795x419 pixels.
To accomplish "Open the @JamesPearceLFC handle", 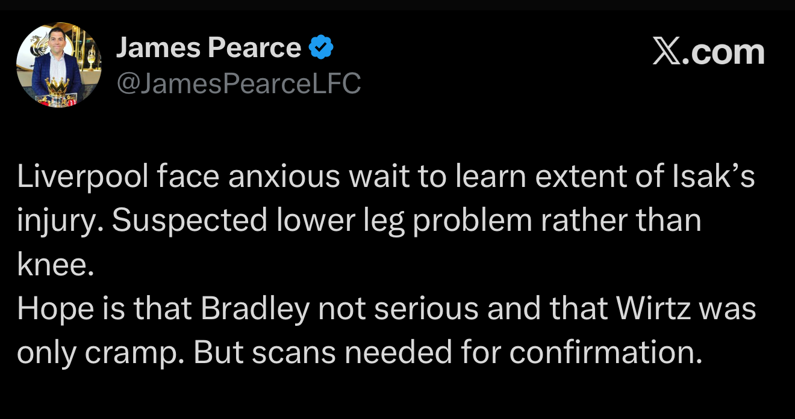I will pos(238,84).
